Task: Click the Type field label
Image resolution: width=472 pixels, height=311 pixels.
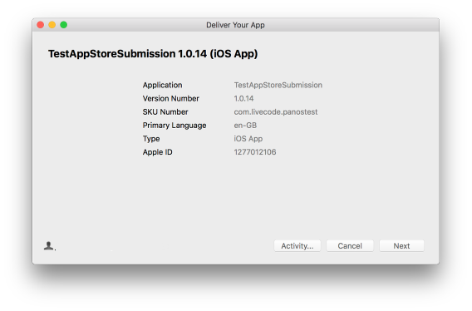Action: click(151, 139)
